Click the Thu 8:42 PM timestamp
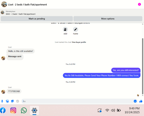This screenshot has height=116, width=144. (x=70, y=64)
